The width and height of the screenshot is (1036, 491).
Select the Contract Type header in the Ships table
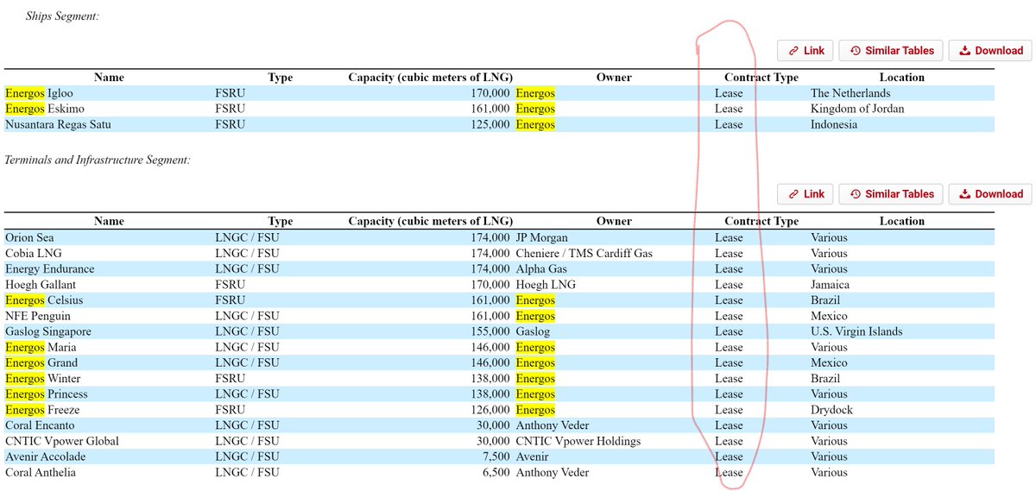tap(761, 78)
